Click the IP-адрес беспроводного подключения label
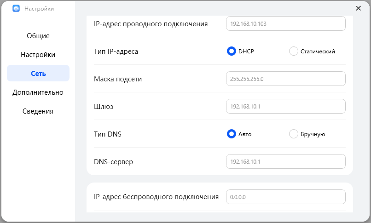This screenshot has width=371, height=223. pos(156,197)
